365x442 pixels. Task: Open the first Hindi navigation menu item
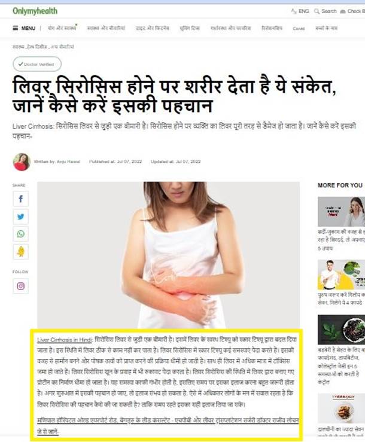(62, 28)
